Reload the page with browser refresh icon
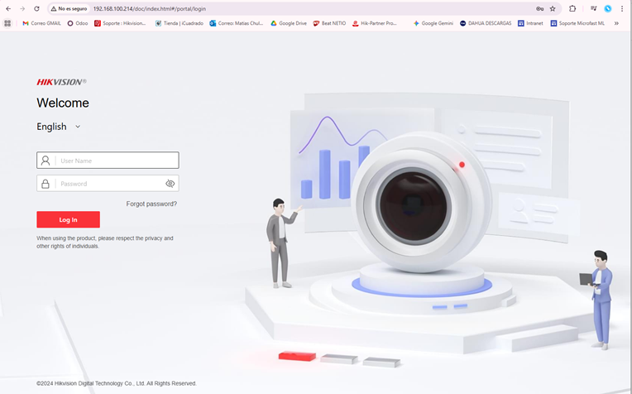 (36, 8)
